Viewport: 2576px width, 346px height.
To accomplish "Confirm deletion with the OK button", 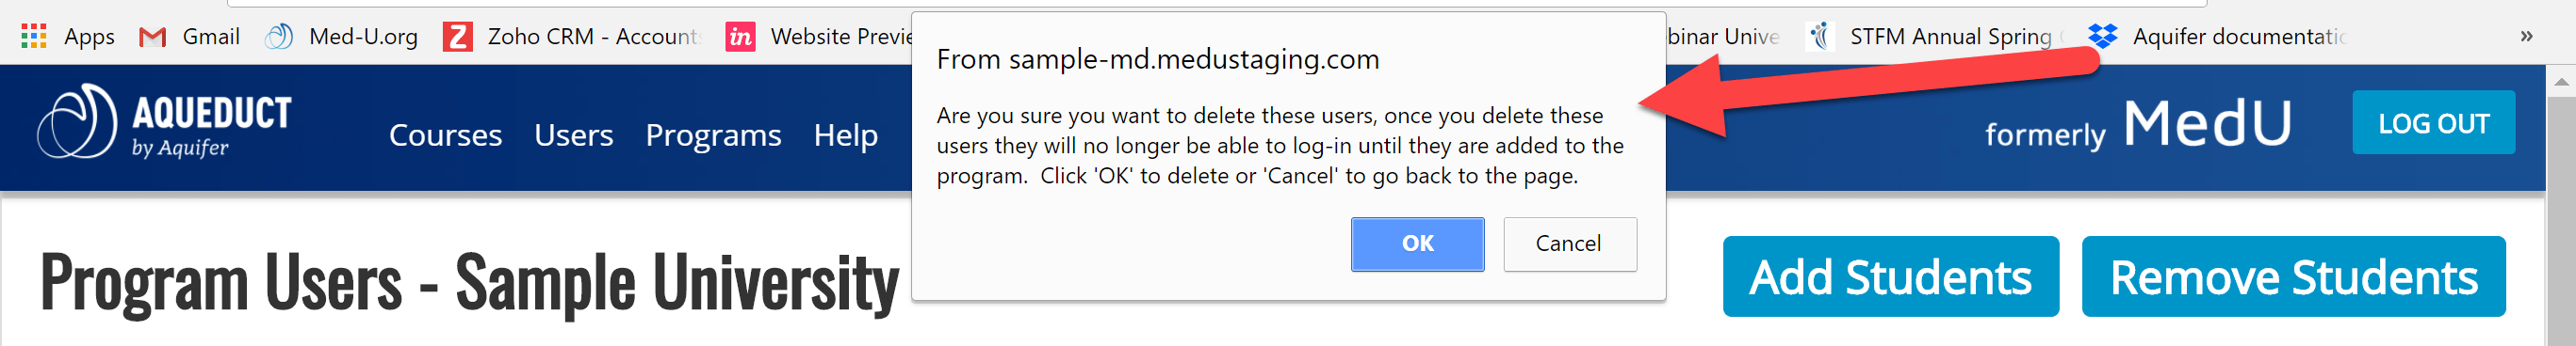I will [x=1417, y=244].
